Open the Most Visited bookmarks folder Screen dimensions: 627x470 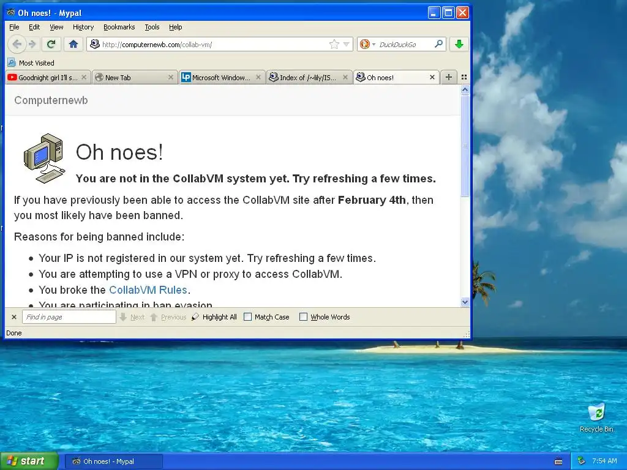click(31, 63)
